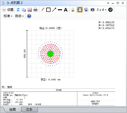Click the Zemax OpticStudio 19.4 text
The width and height of the screenshot is (127, 113).
click(x=95, y=95)
